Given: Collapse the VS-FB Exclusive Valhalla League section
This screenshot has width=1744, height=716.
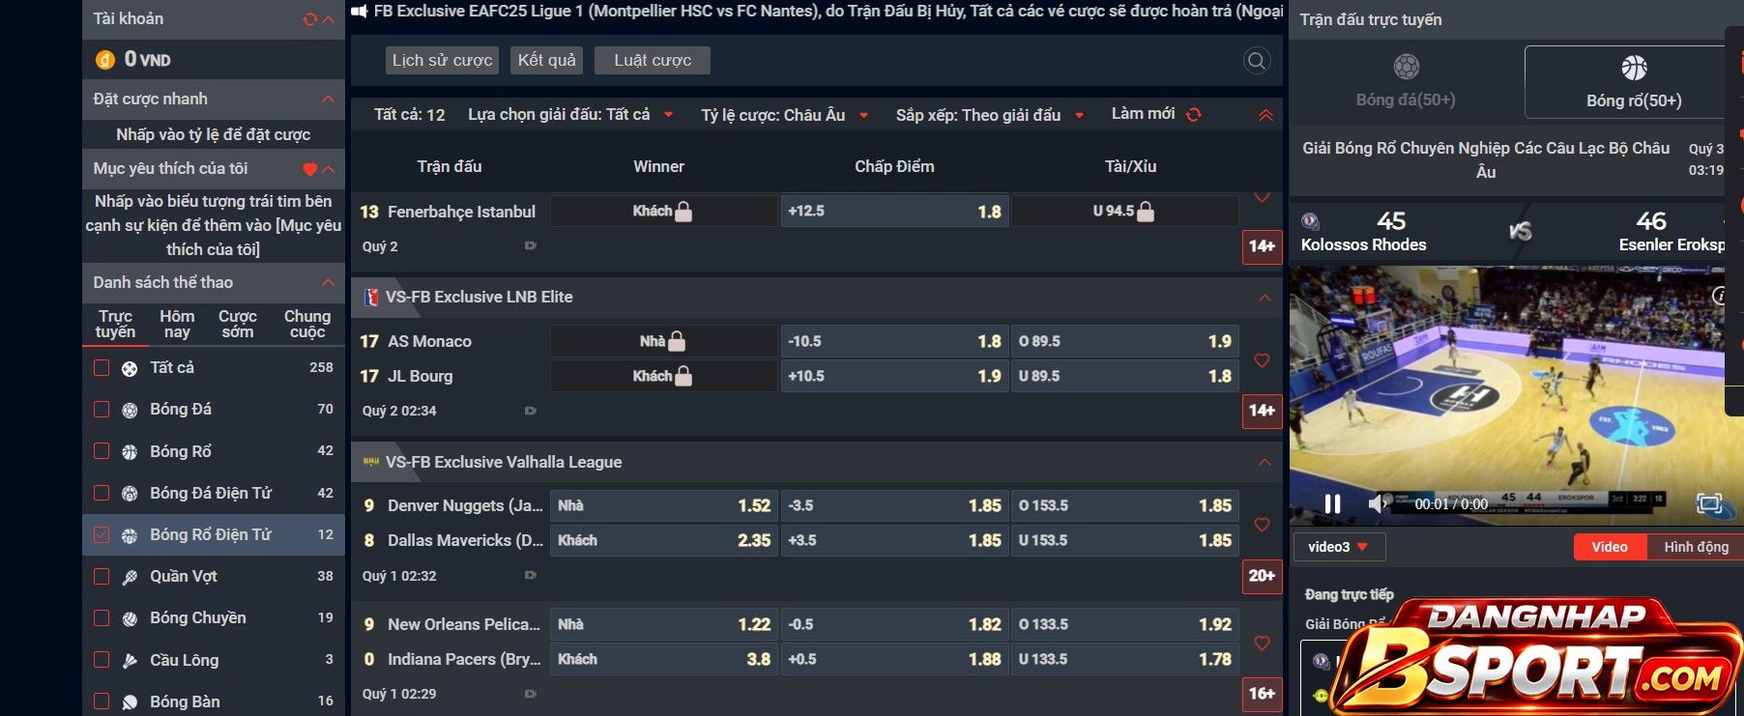Looking at the screenshot, I should click(1264, 462).
